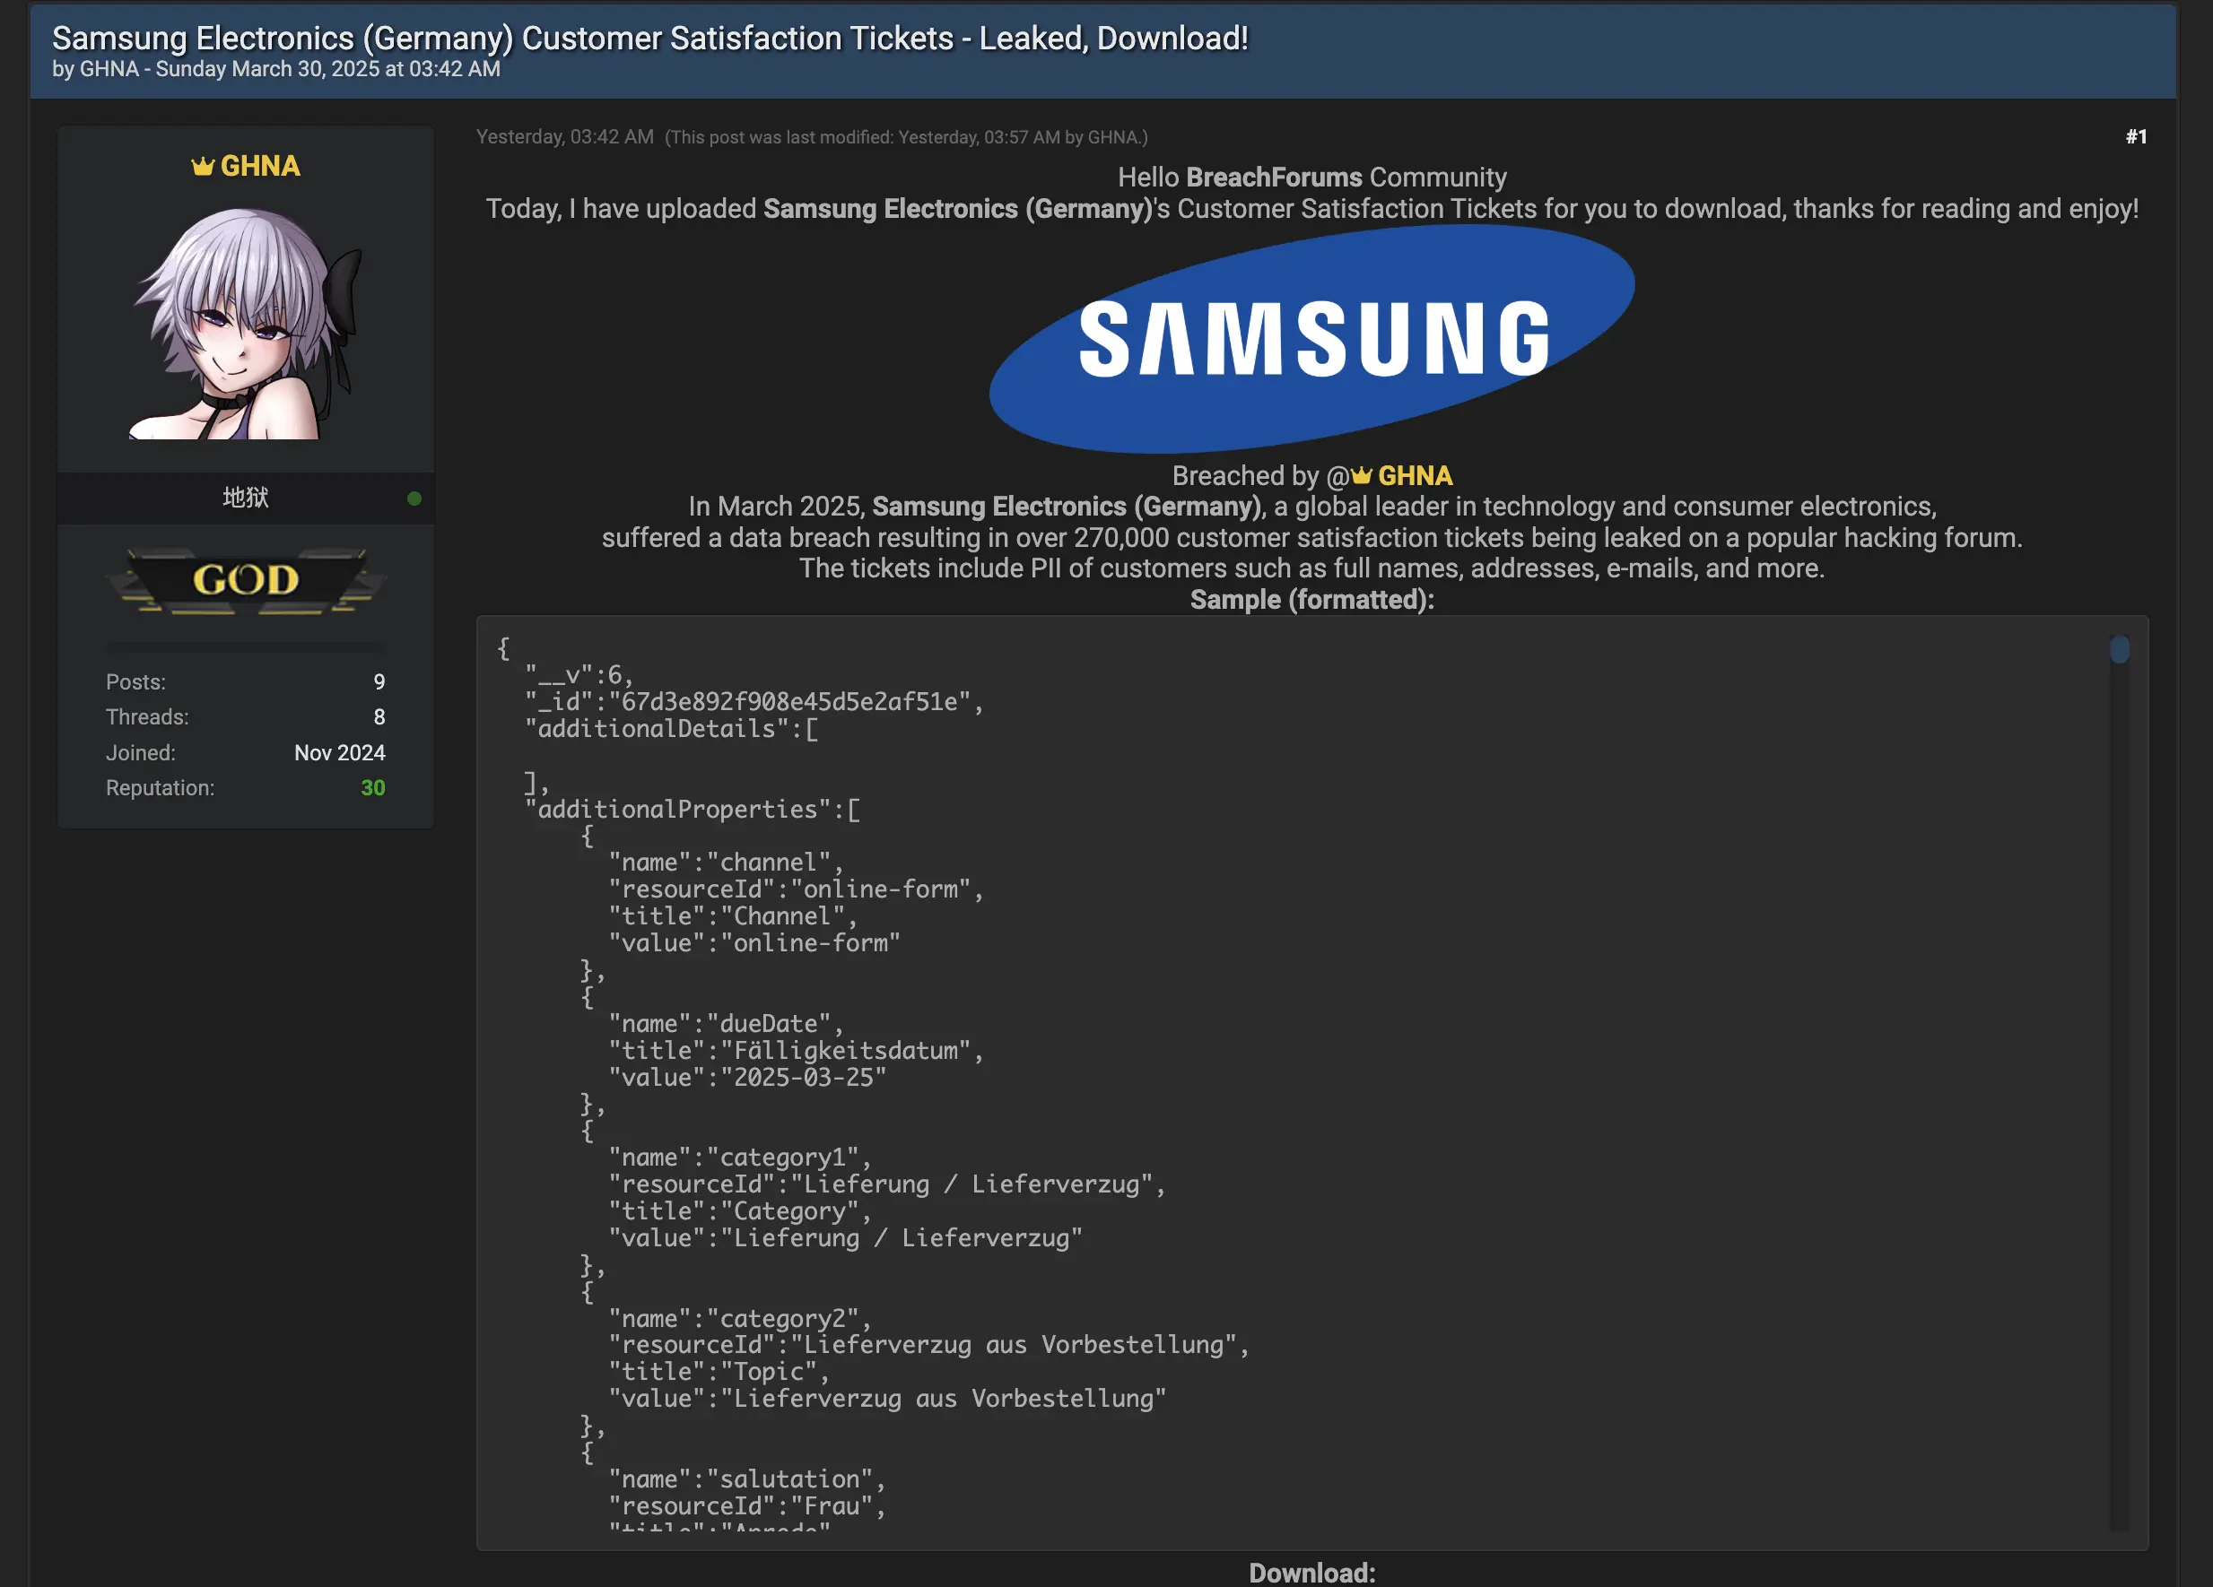Click the Download: heading link
This screenshot has height=1587, width=2213.
pyautogui.click(x=1311, y=1573)
